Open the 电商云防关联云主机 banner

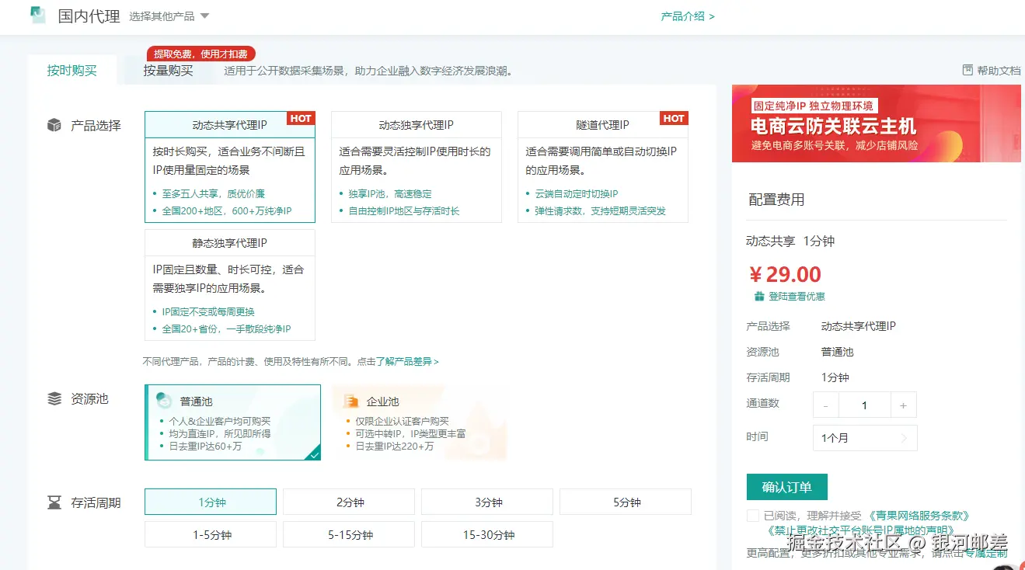point(877,123)
